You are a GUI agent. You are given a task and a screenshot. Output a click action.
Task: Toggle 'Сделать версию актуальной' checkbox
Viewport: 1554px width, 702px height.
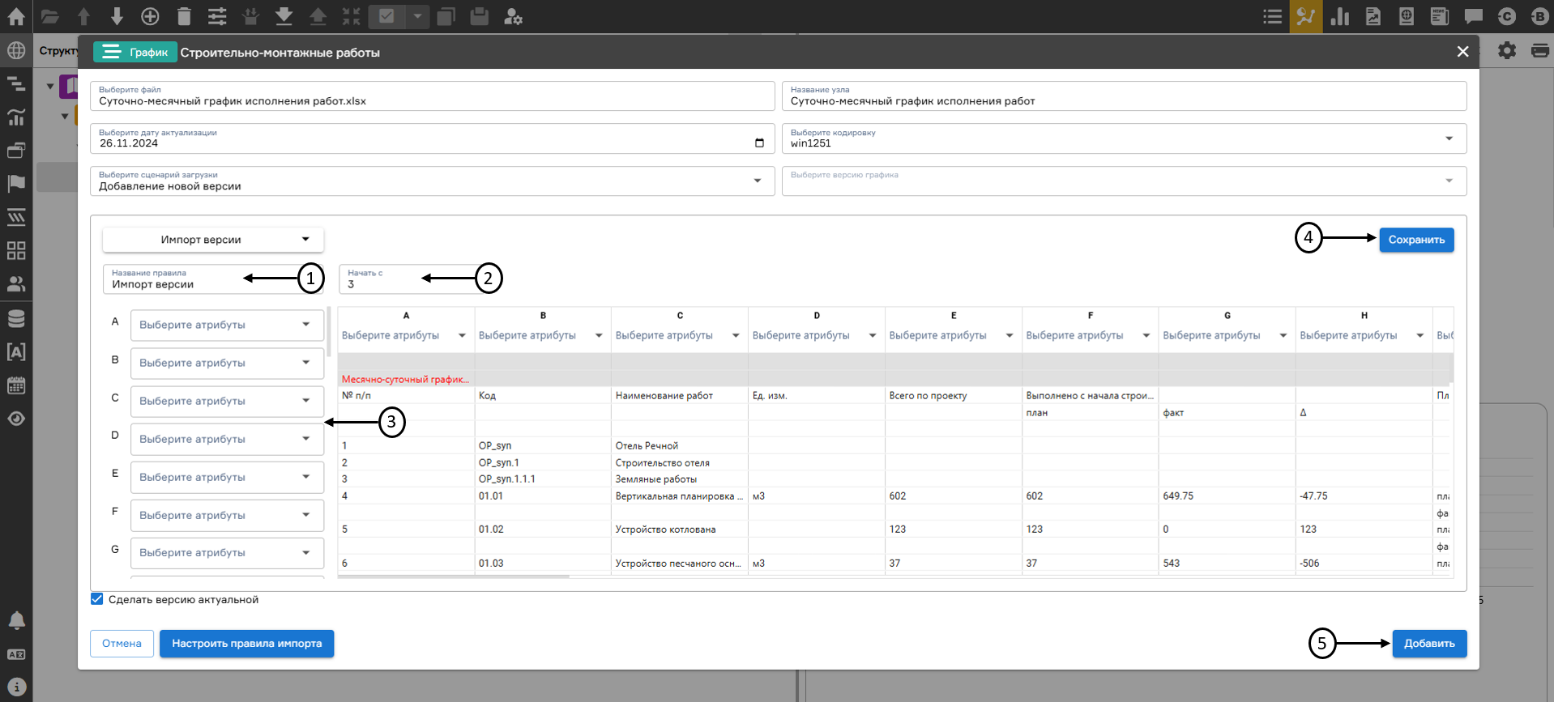[x=97, y=599]
